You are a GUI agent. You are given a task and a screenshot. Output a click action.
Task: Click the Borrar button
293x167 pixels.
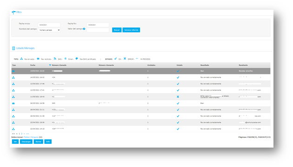(x=38, y=142)
